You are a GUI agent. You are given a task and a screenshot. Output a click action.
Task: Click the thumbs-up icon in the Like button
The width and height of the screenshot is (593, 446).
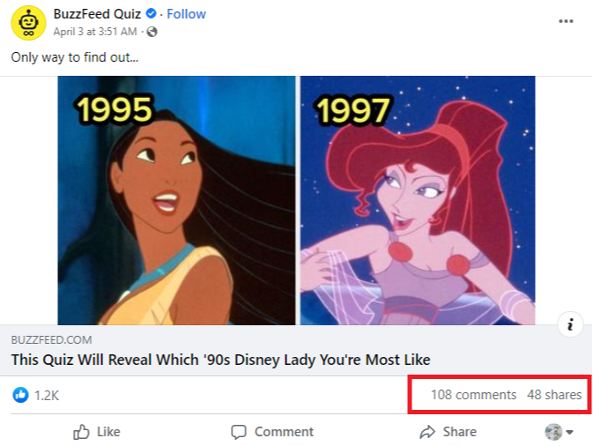coord(81,432)
